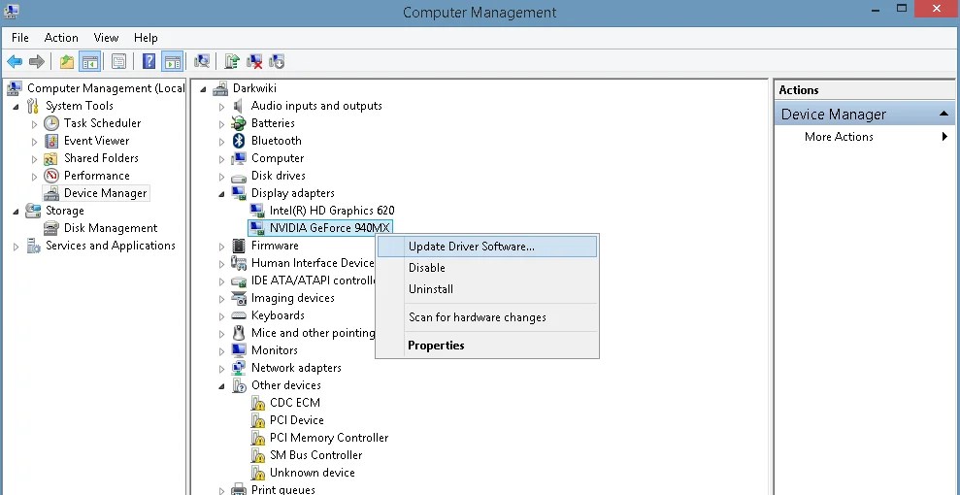Select the Unknown device entry
The image size is (960, 495).
point(313,473)
